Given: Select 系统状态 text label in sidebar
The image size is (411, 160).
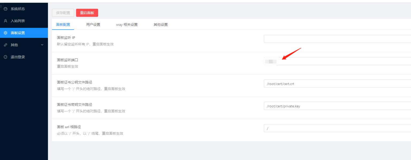Looking at the screenshot, I should coord(18,9).
